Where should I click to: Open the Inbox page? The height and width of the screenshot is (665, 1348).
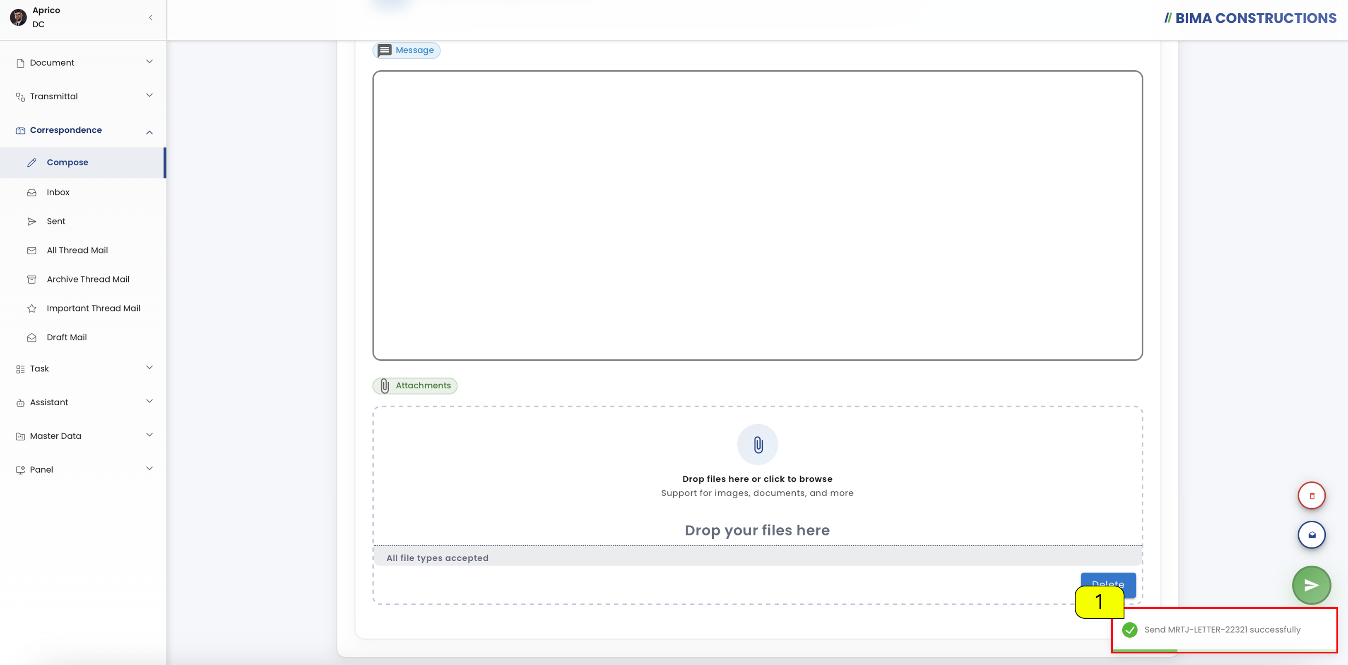coord(83,192)
